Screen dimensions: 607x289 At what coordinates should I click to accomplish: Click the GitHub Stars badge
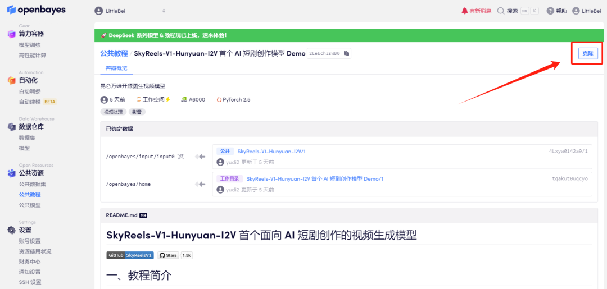168,255
